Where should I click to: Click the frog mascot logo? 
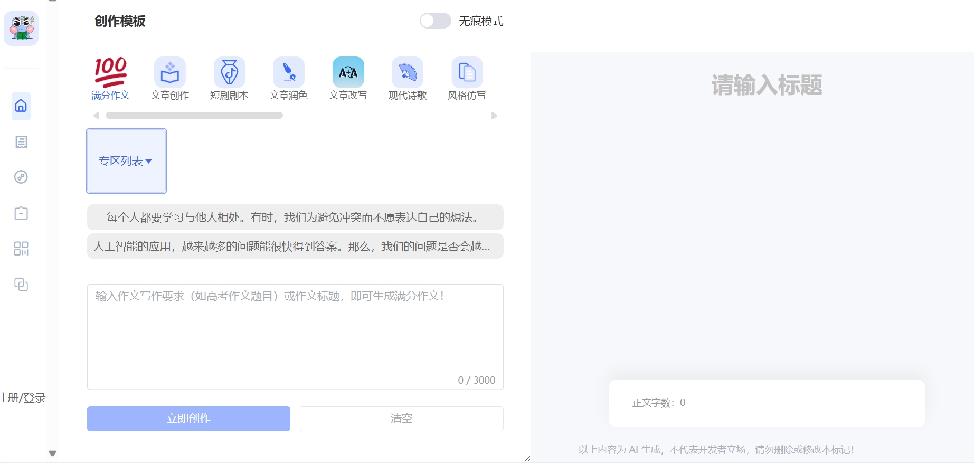21,29
